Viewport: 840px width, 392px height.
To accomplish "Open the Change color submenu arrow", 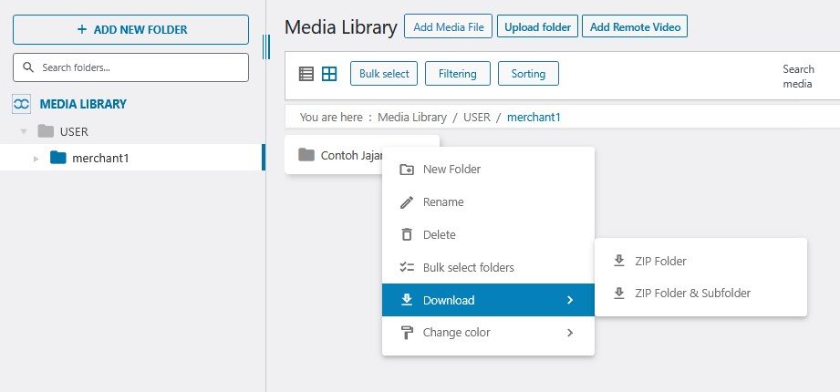I will click(x=570, y=333).
